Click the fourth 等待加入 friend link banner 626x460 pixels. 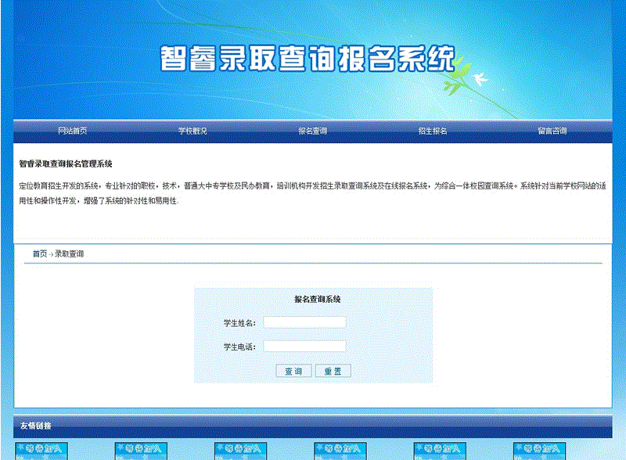[x=340, y=451]
